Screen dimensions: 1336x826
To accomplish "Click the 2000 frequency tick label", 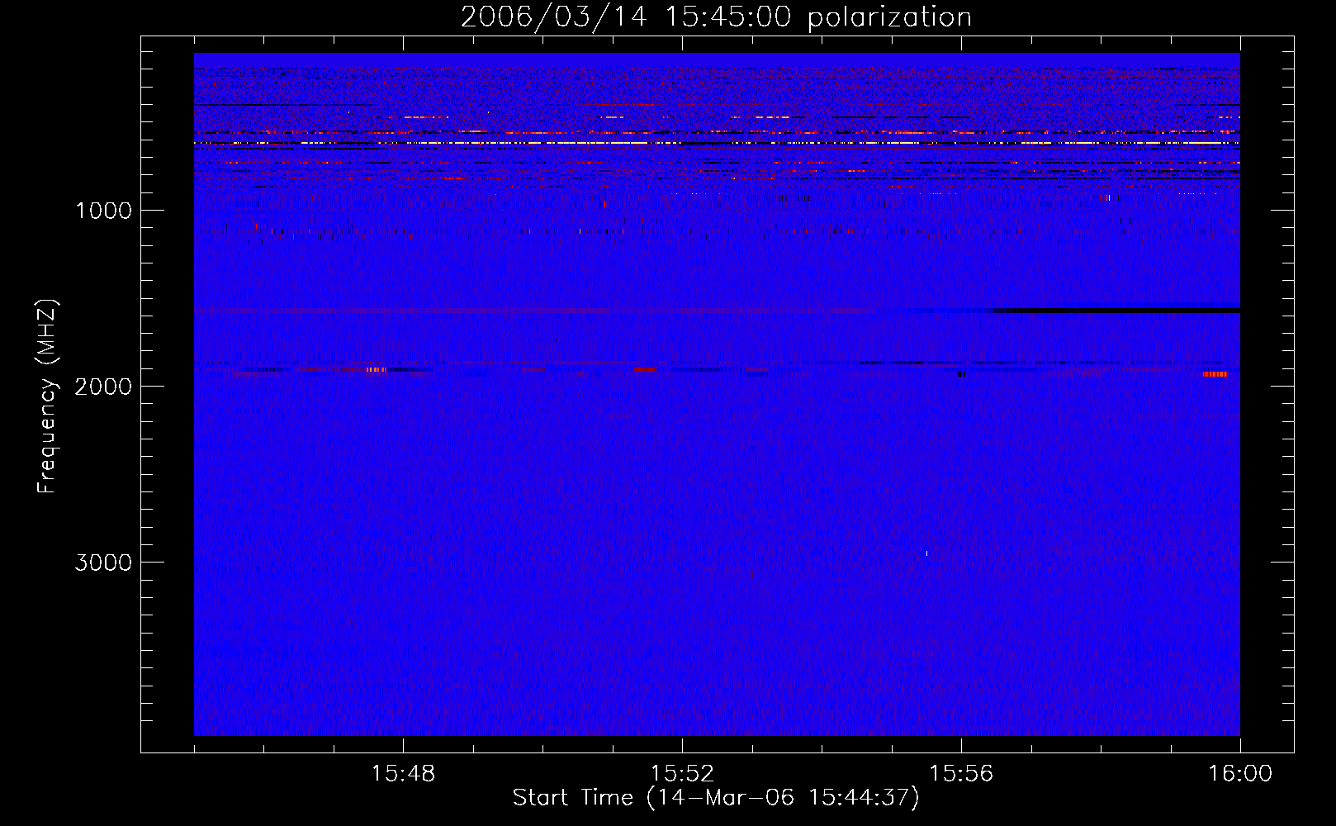I will point(103,387).
